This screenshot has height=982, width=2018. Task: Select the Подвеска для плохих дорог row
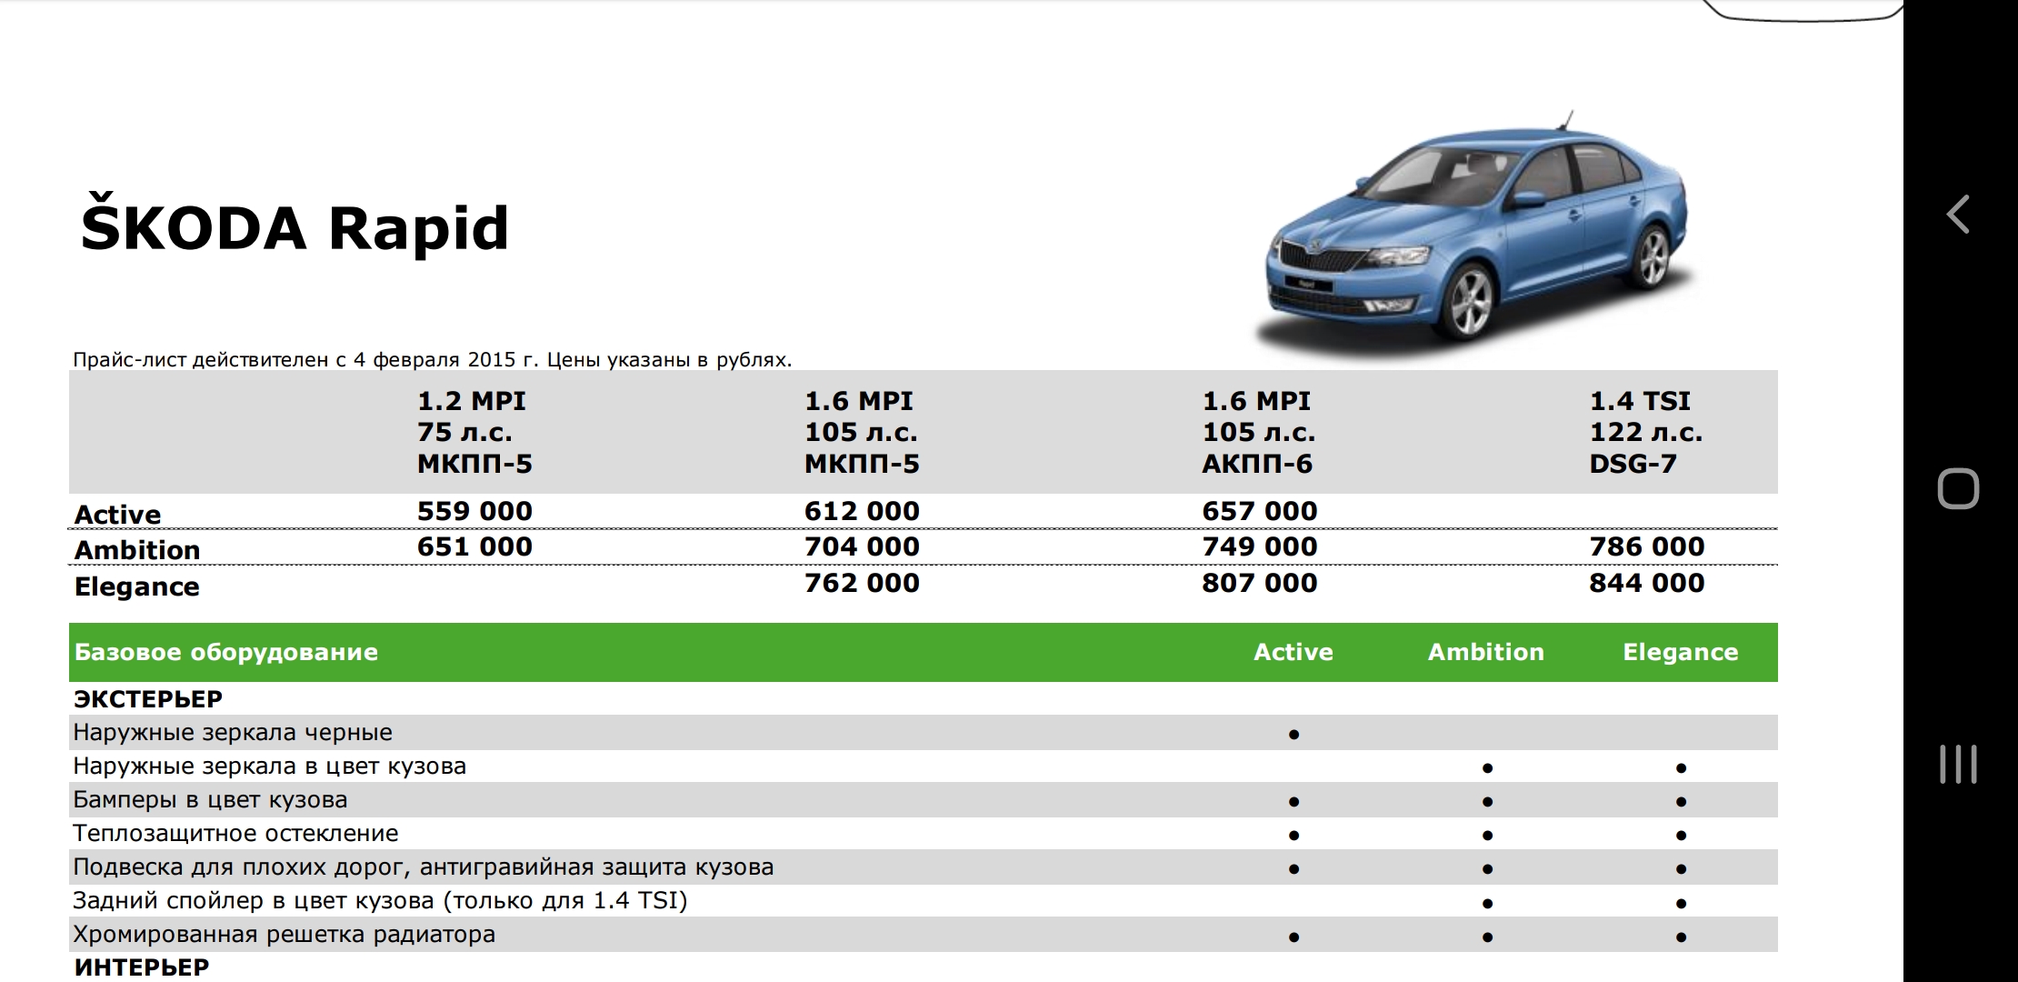pyautogui.click(x=923, y=867)
